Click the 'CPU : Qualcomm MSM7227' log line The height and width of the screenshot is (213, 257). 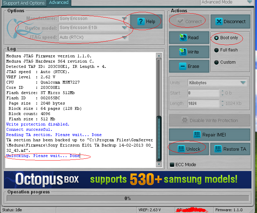pos(43,82)
